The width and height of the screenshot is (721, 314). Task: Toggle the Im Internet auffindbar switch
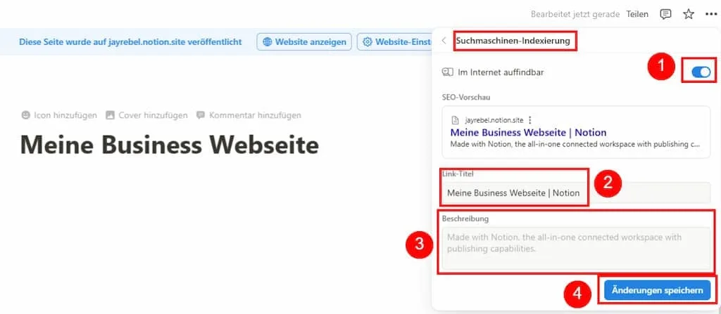[701, 72]
